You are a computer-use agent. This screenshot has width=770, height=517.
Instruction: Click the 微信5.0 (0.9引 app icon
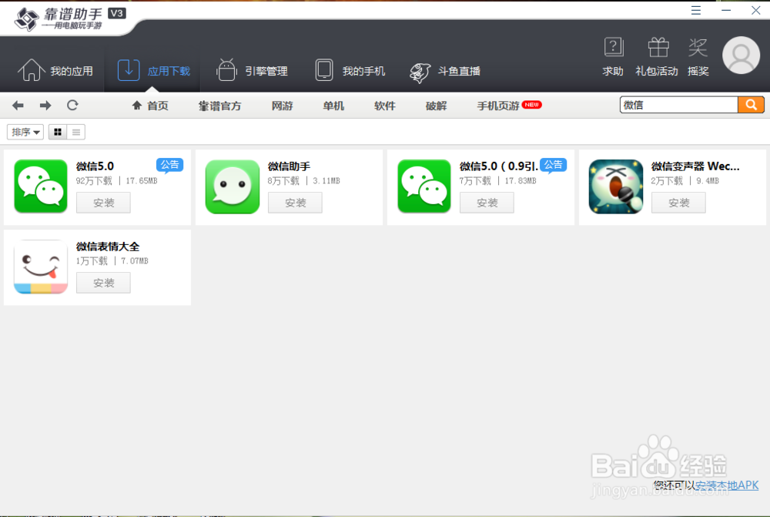pos(424,186)
